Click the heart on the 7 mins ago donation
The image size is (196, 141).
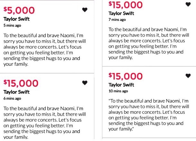point(188,4)
